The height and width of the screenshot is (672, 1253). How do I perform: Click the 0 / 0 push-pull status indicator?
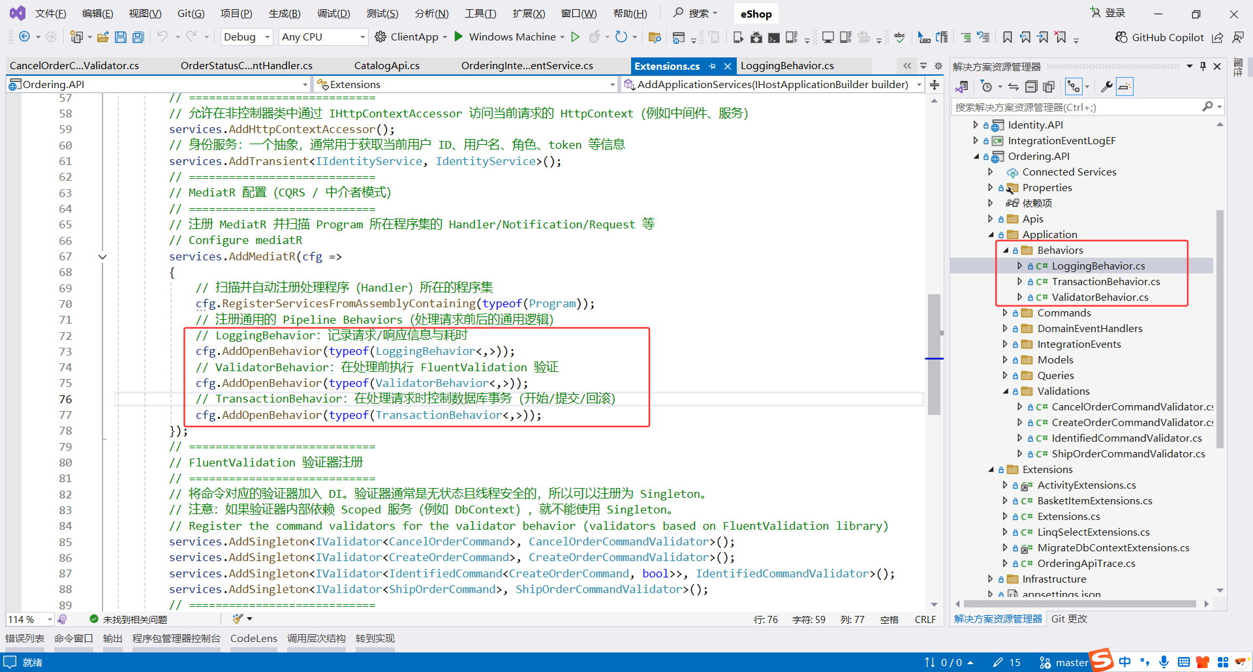(950, 662)
